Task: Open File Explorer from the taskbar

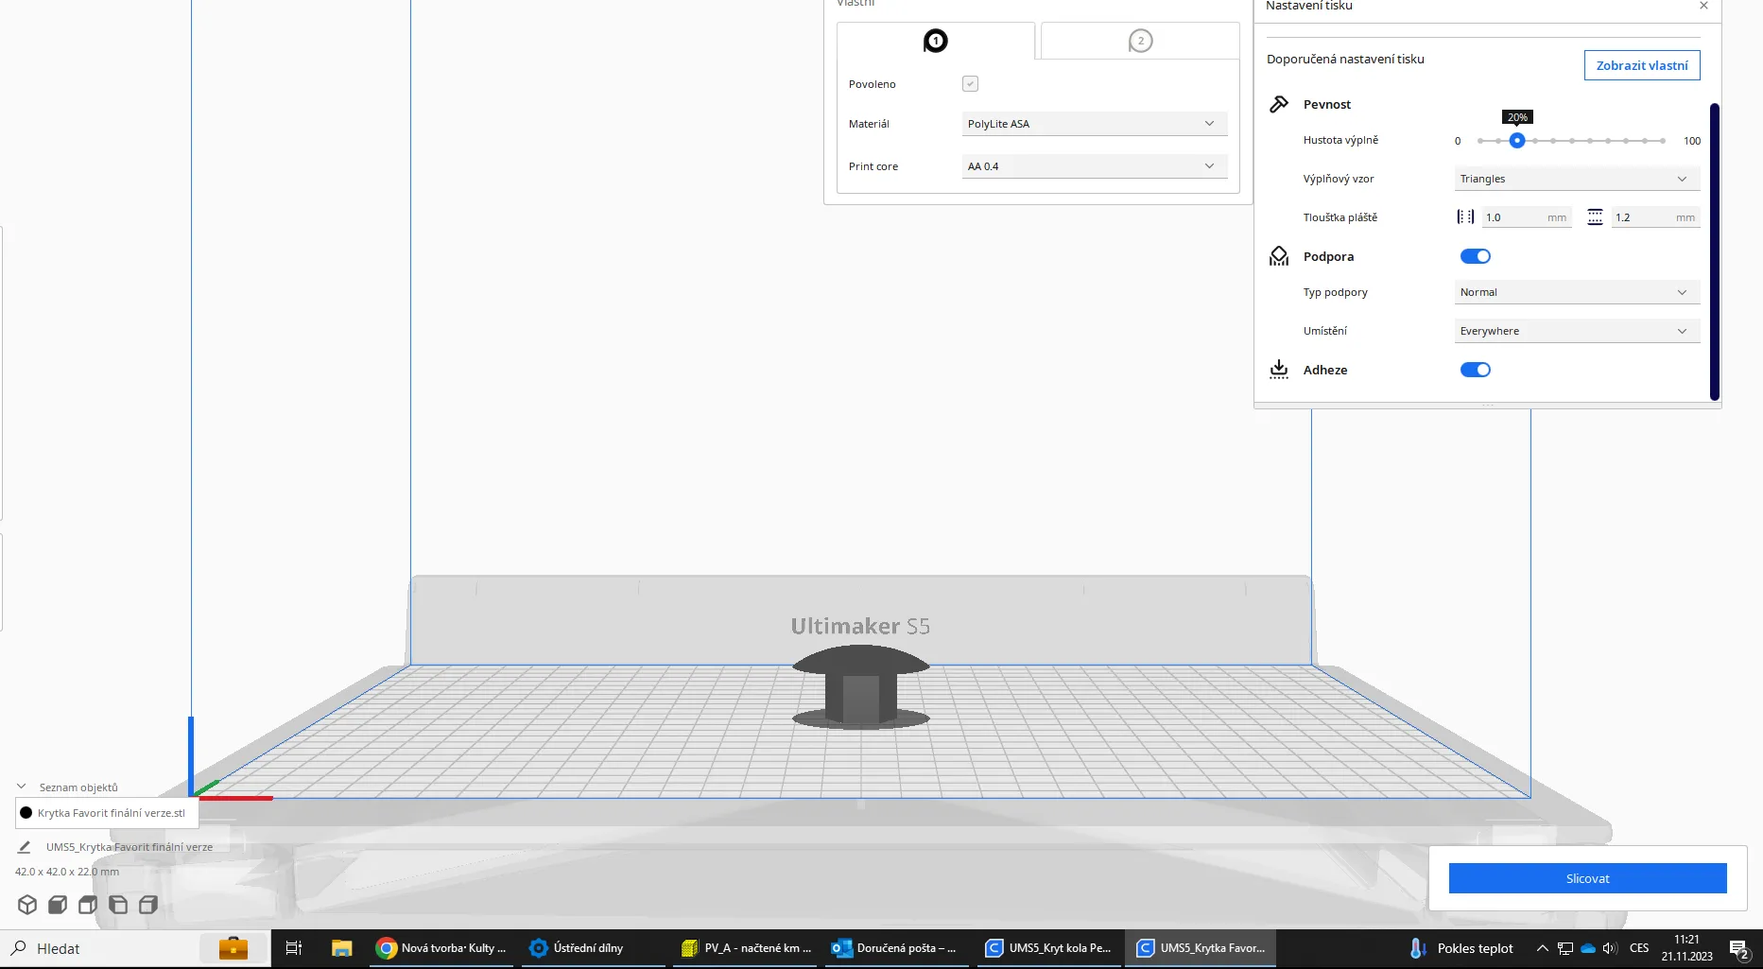Action: pos(341,948)
